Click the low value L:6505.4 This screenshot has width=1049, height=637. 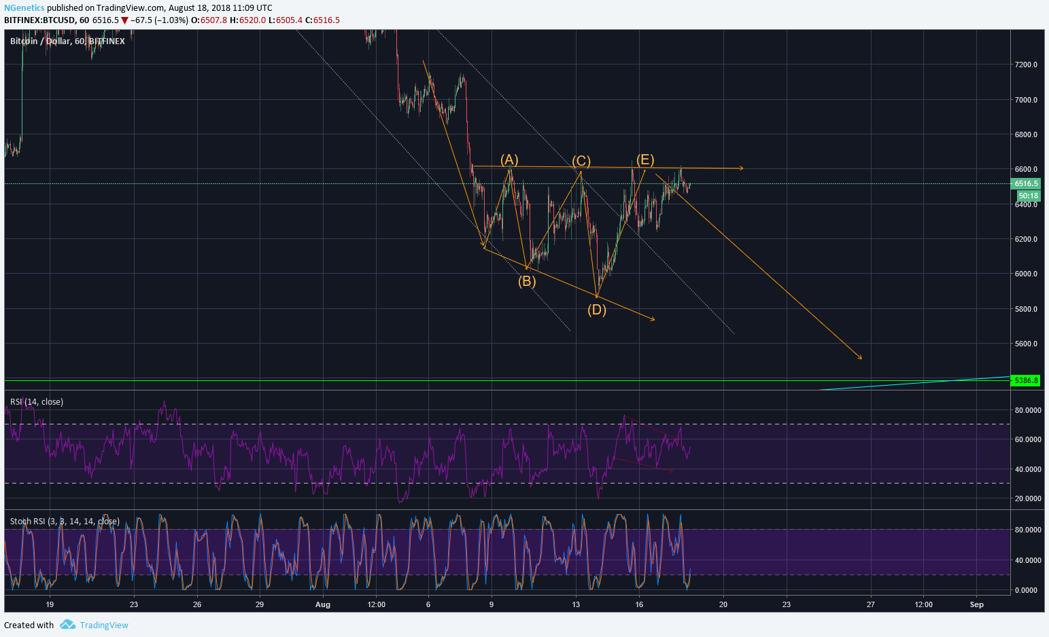coord(285,20)
